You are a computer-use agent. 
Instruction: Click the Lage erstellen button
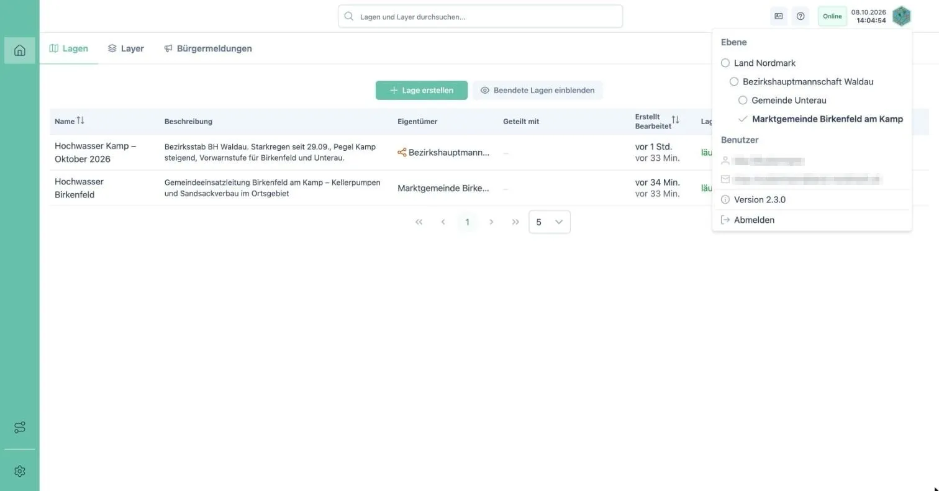click(422, 90)
